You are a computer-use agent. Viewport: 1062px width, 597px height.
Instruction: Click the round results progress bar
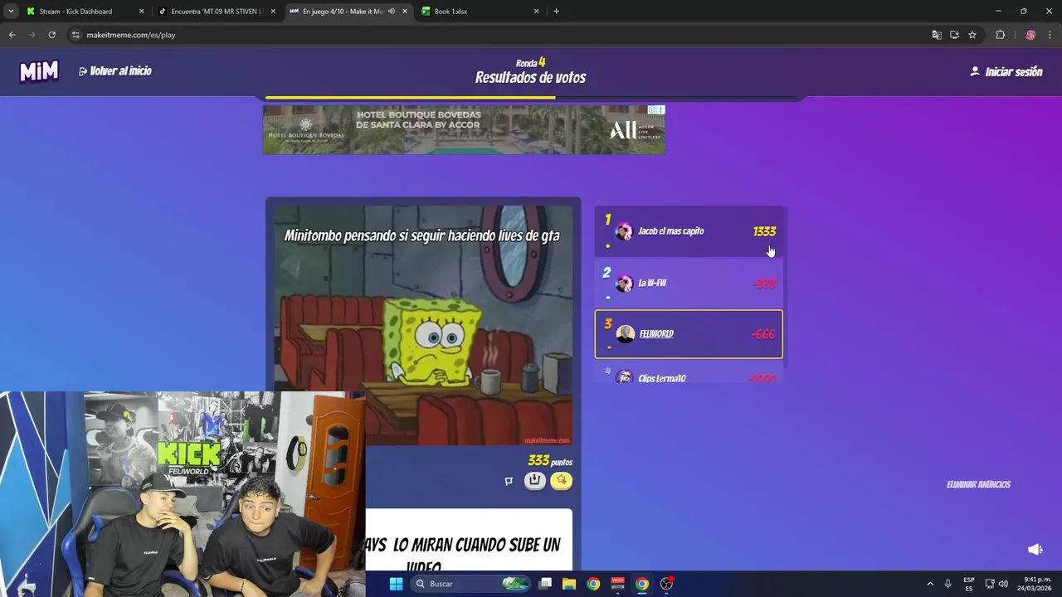tap(531, 98)
